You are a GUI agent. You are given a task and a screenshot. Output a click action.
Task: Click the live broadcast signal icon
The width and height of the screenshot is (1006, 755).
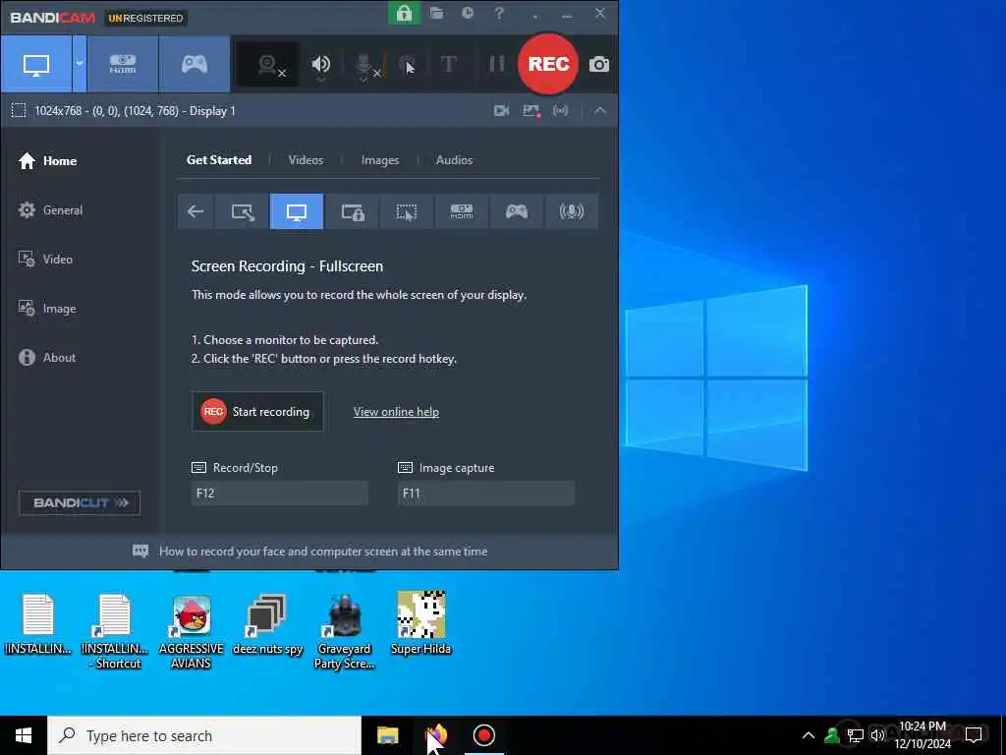pos(561,110)
